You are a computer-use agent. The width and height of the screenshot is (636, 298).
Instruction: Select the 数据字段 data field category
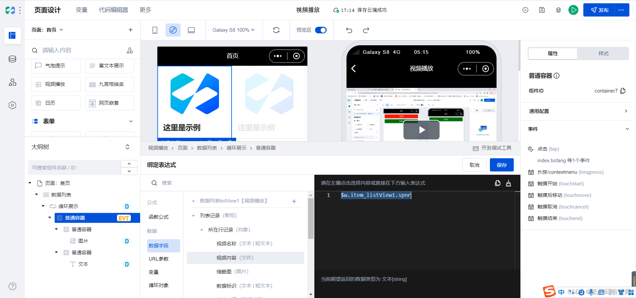pos(164,246)
